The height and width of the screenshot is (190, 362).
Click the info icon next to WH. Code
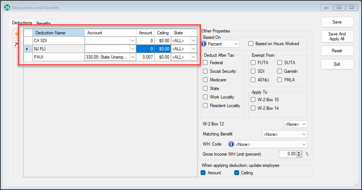coord(231,144)
